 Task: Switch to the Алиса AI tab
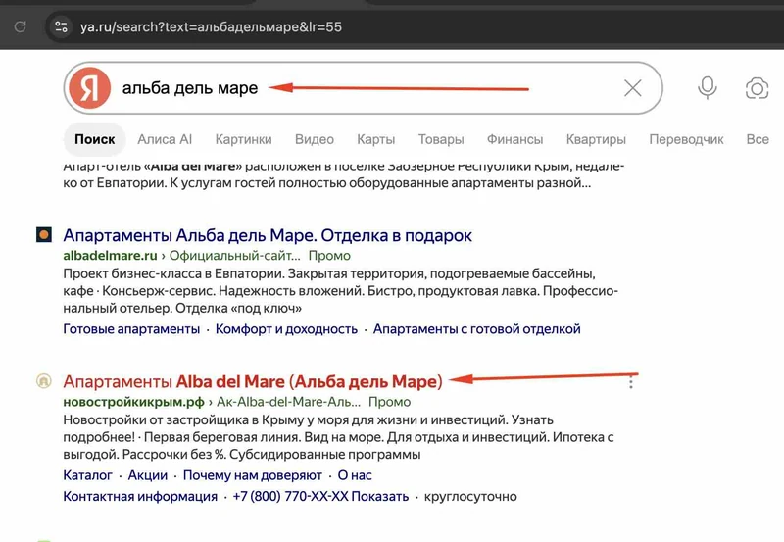[x=165, y=139]
